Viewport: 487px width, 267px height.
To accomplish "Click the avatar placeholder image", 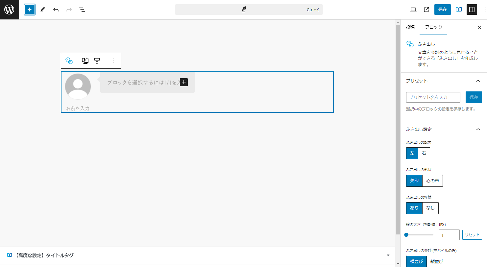I will tap(78, 86).
